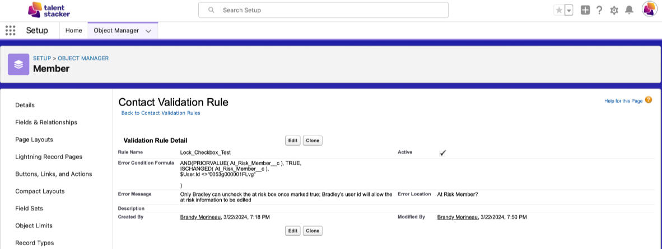The width and height of the screenshot is (662, 249).
Task: Click the top Edit button
Action: point(292,141)
